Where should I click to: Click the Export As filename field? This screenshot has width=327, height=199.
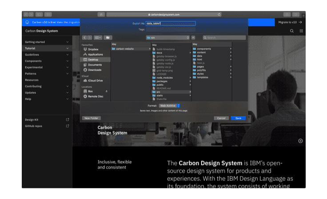(170, 23)
